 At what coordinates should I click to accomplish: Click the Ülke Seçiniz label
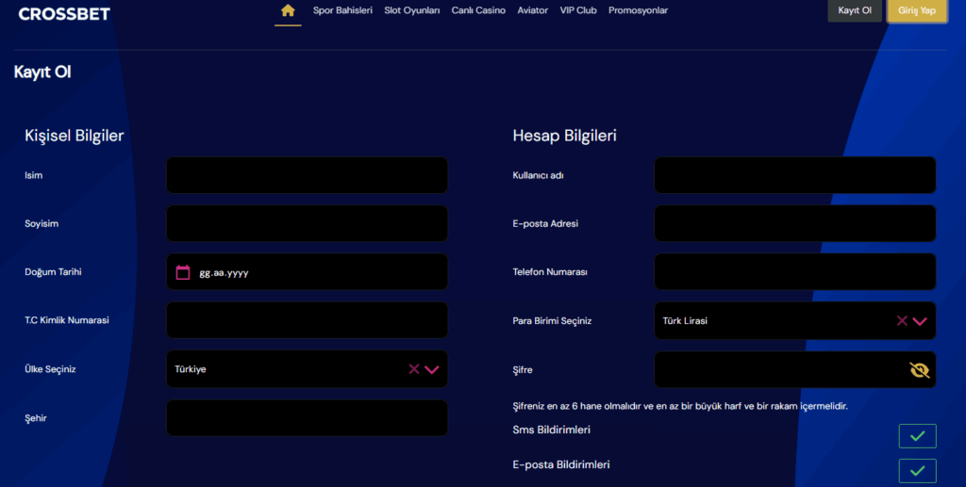(50, 369)
